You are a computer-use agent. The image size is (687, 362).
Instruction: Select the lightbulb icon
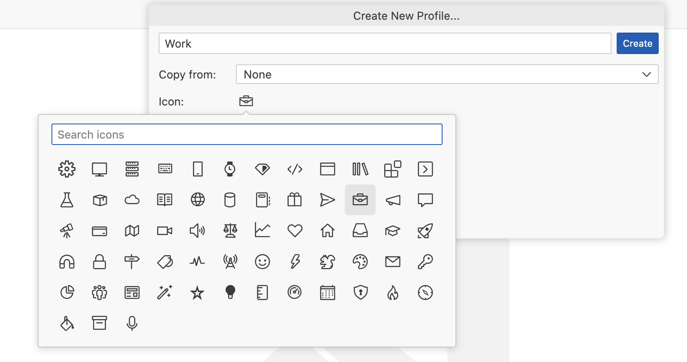[230, 293]
